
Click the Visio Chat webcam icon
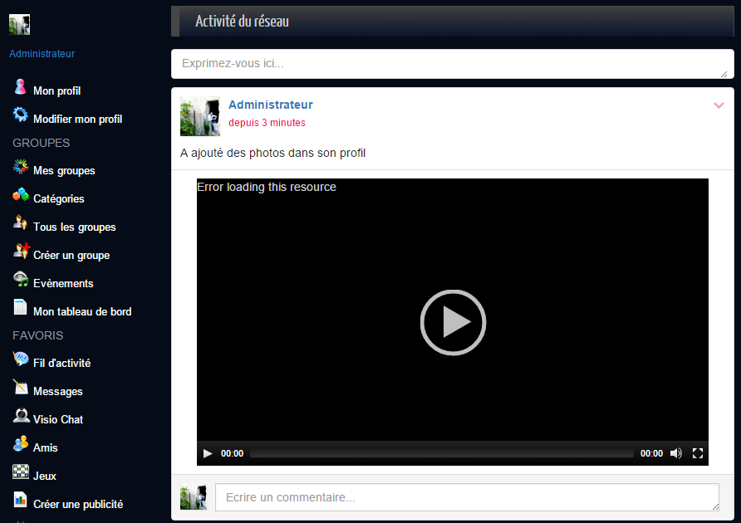(22, 415)
